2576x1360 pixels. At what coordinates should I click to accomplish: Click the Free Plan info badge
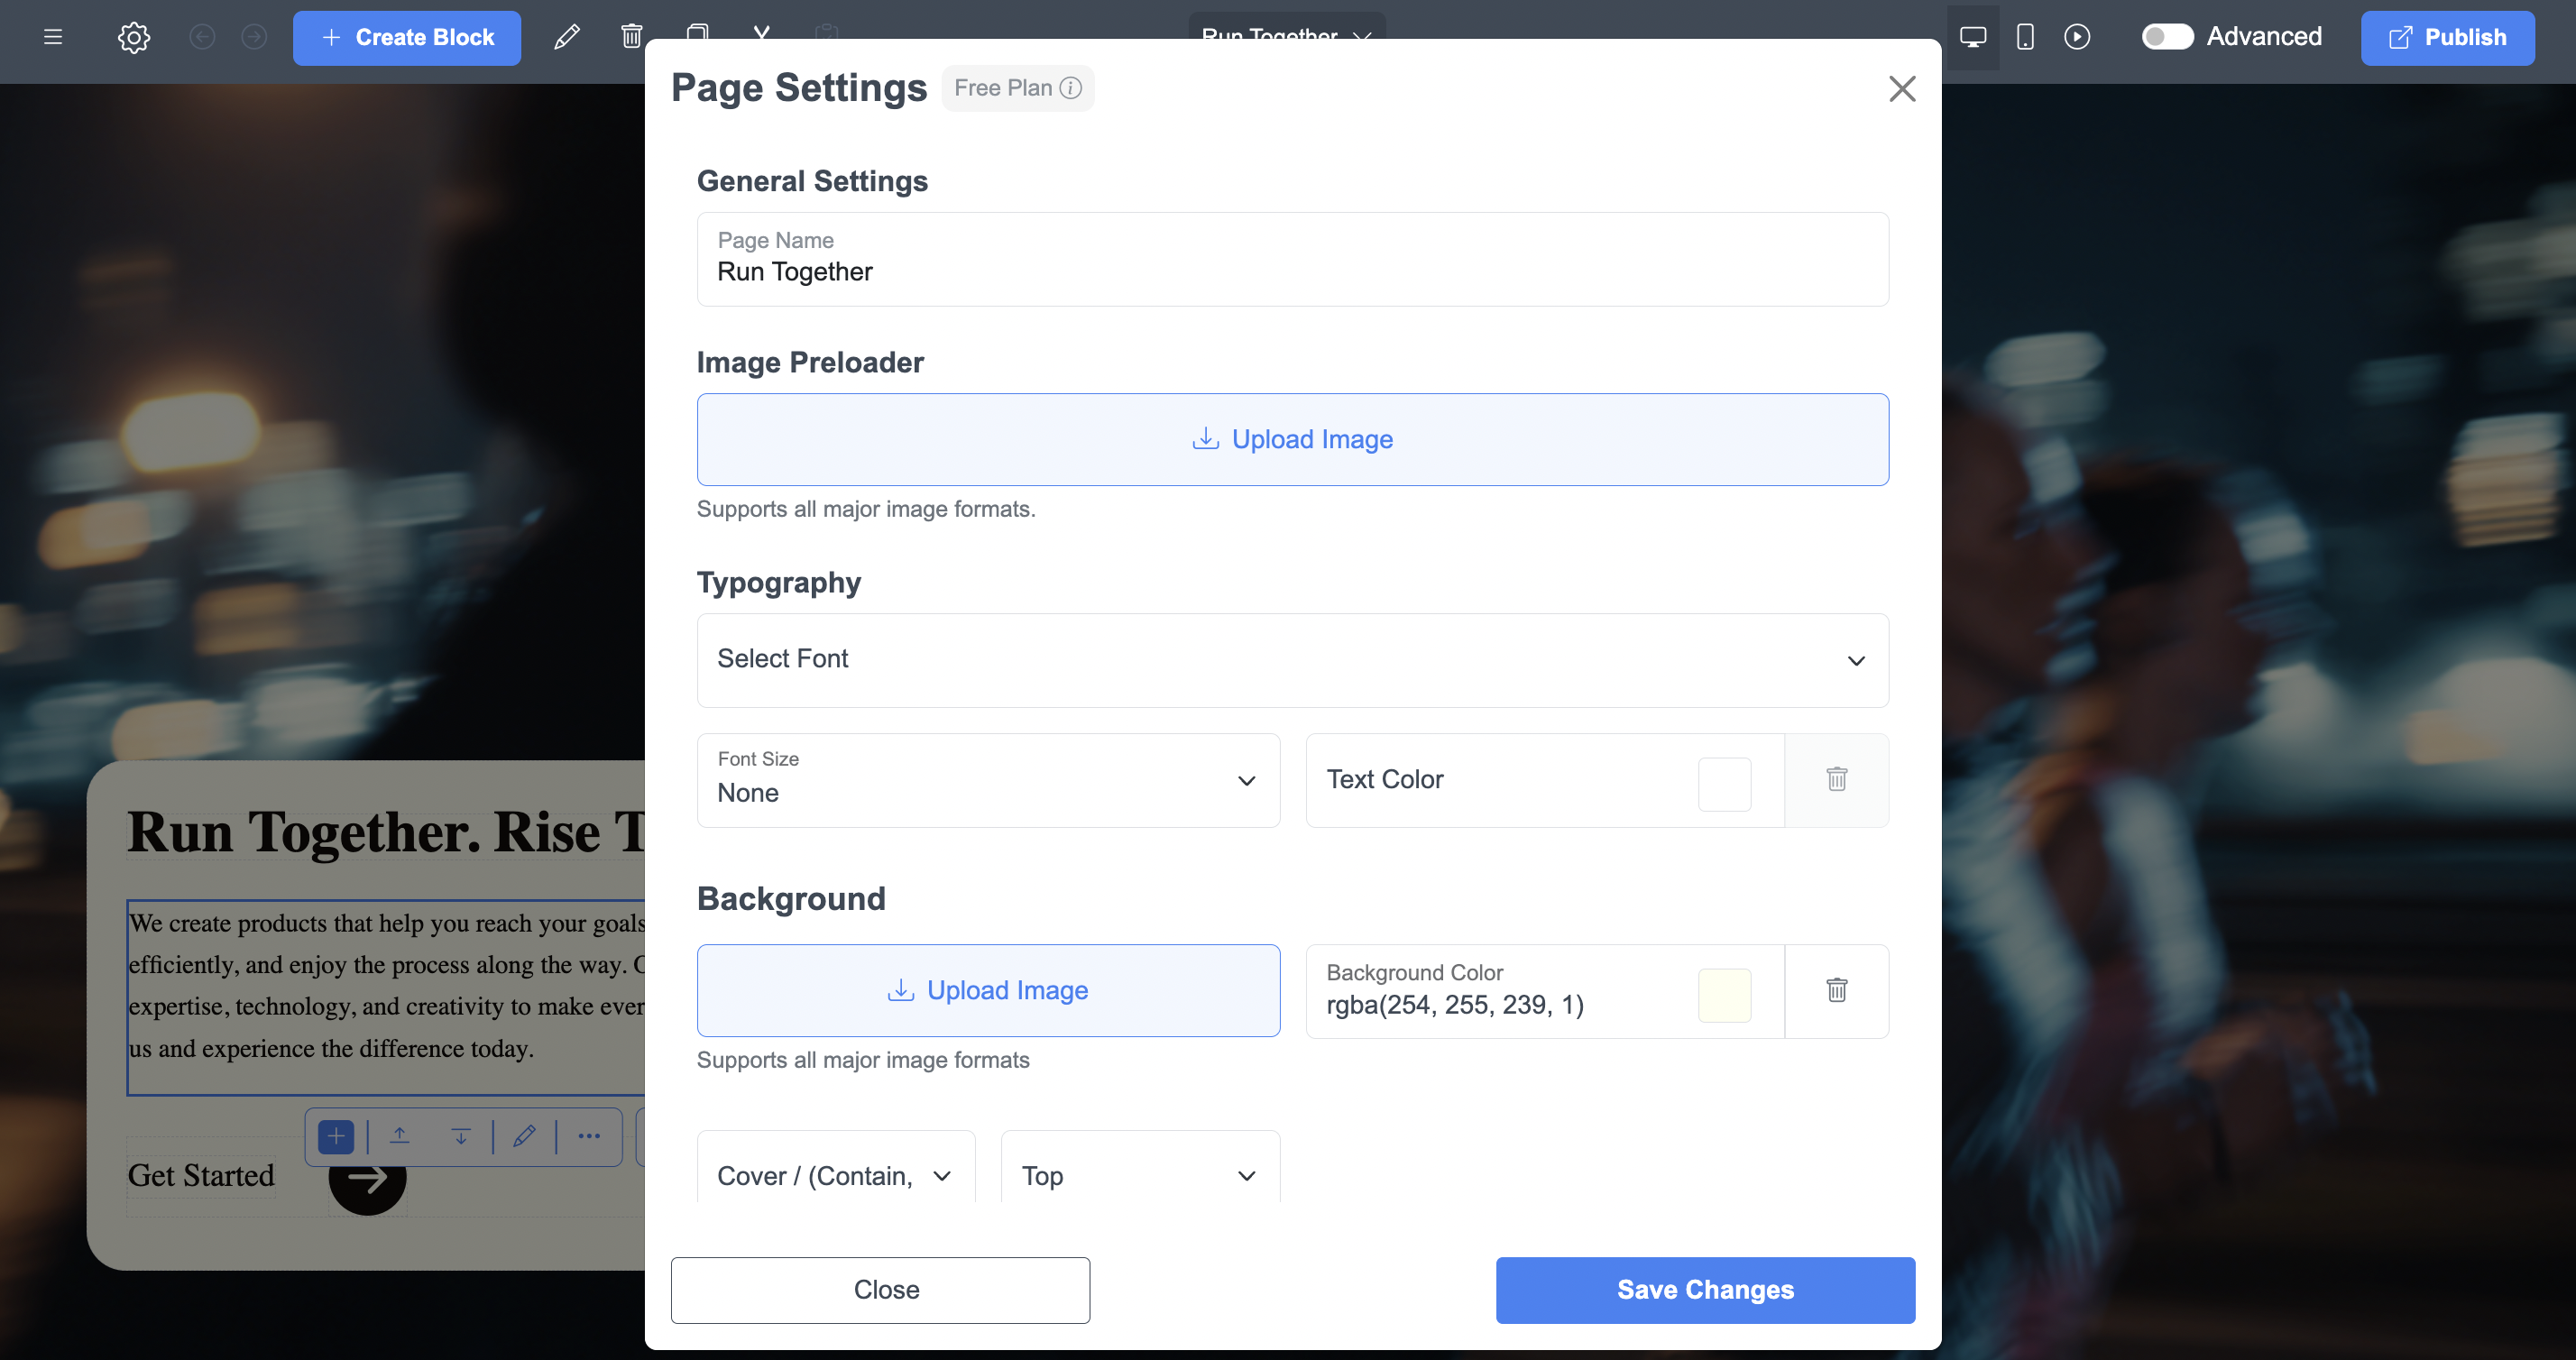pyautogui.click(x=1016, y=88)
